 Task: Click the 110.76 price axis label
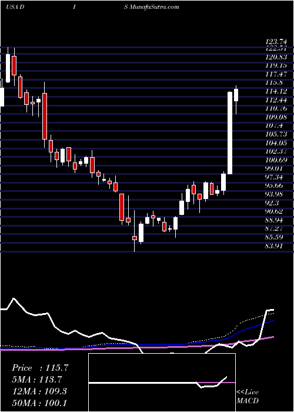[x=276, y=108]
